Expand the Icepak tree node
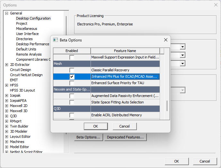The height and width of the screenshot is (168, 221). [6, 95]
